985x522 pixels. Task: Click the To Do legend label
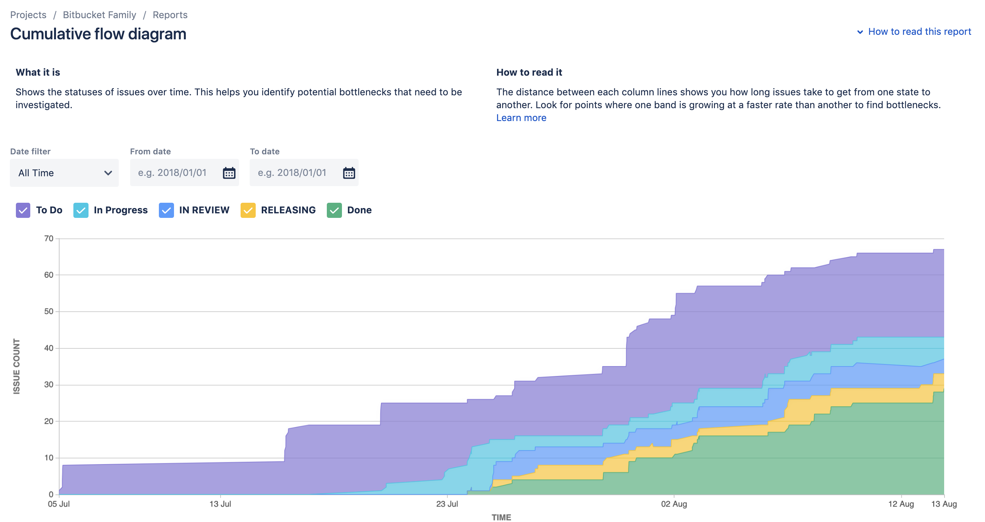[49, 210]
